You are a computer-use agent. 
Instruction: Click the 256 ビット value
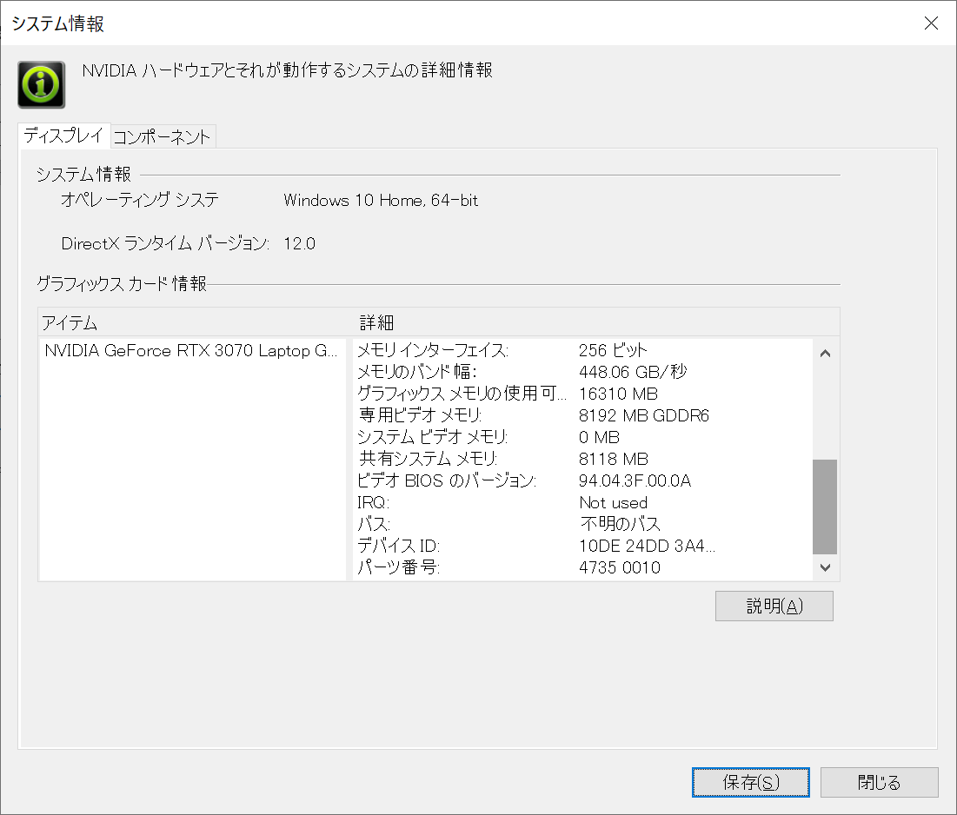[612, 351]
